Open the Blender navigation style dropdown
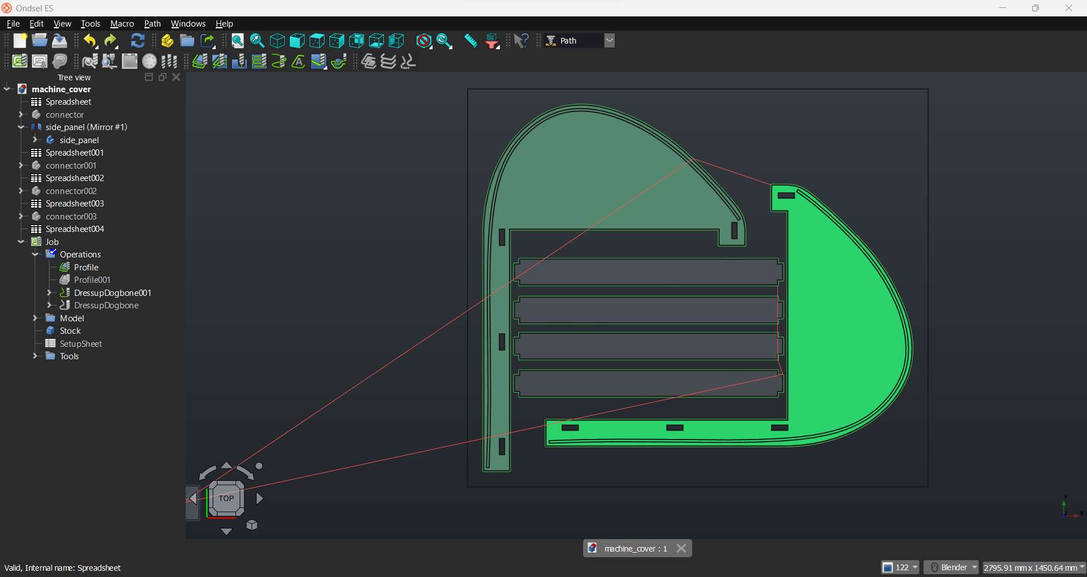 pyautogui.click(x=954, y=567)
